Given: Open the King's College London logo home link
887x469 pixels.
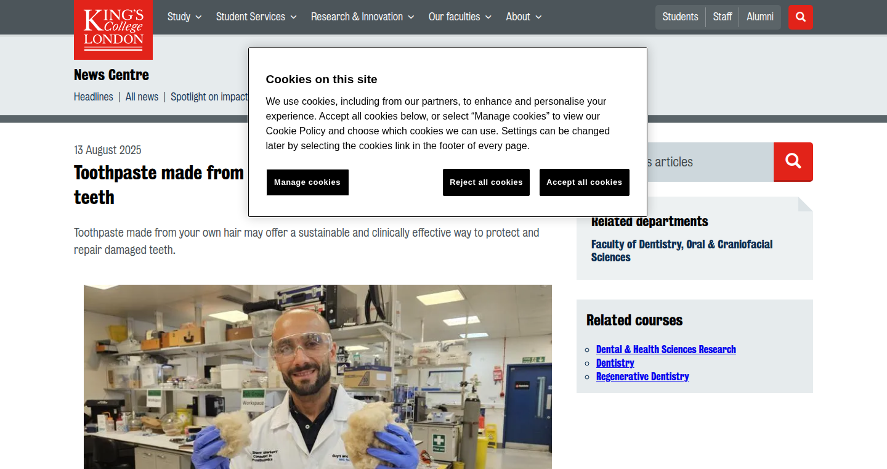Looking at the screenshot, I should point(113,30).
